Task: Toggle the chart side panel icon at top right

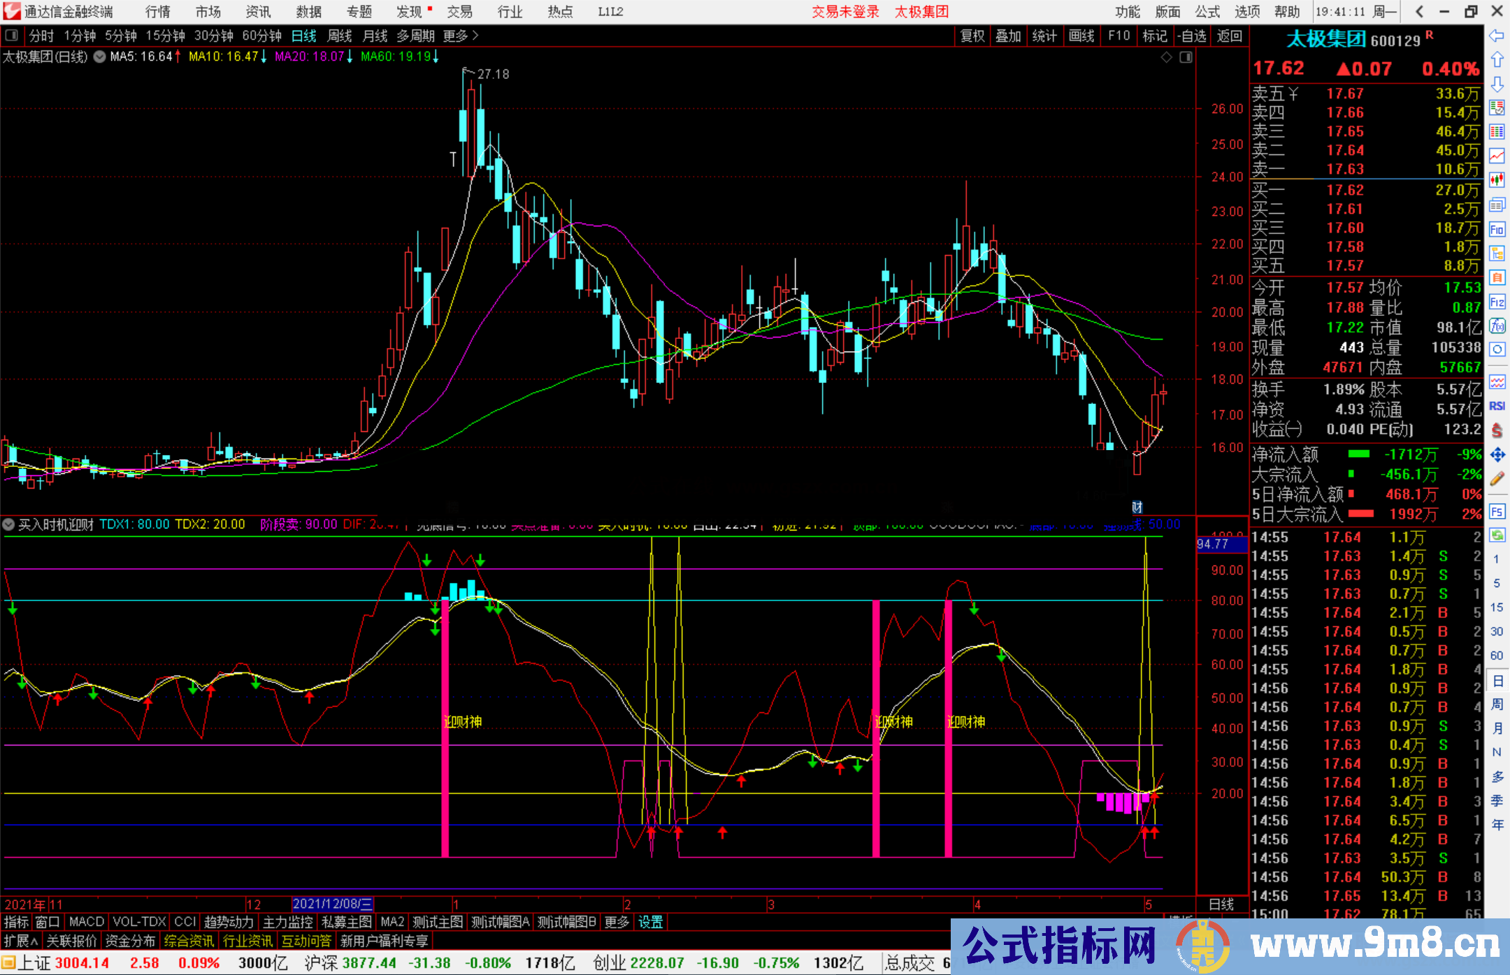Action: (1186, 57)
